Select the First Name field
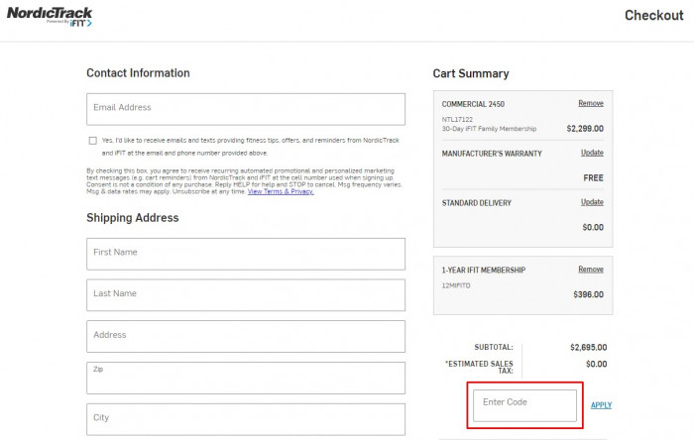694x440 pixels. (x=246, y=254)
